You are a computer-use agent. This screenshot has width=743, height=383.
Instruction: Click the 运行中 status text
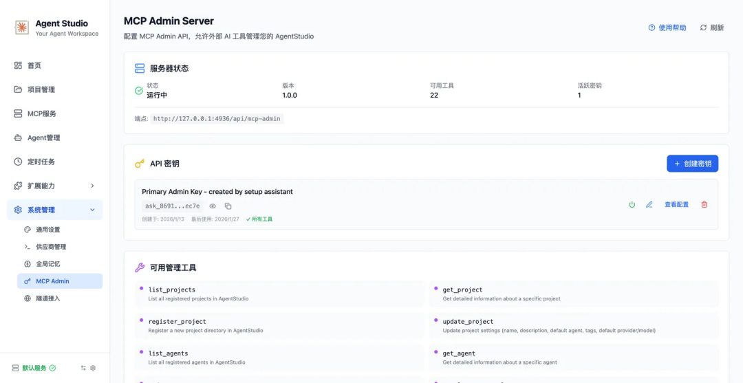click(157, 95)
